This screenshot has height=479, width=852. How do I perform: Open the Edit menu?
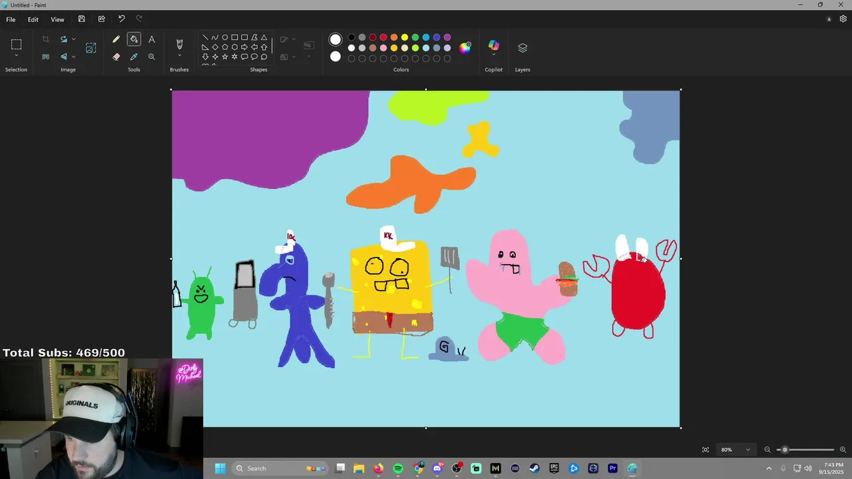click(x=33, y=19)
